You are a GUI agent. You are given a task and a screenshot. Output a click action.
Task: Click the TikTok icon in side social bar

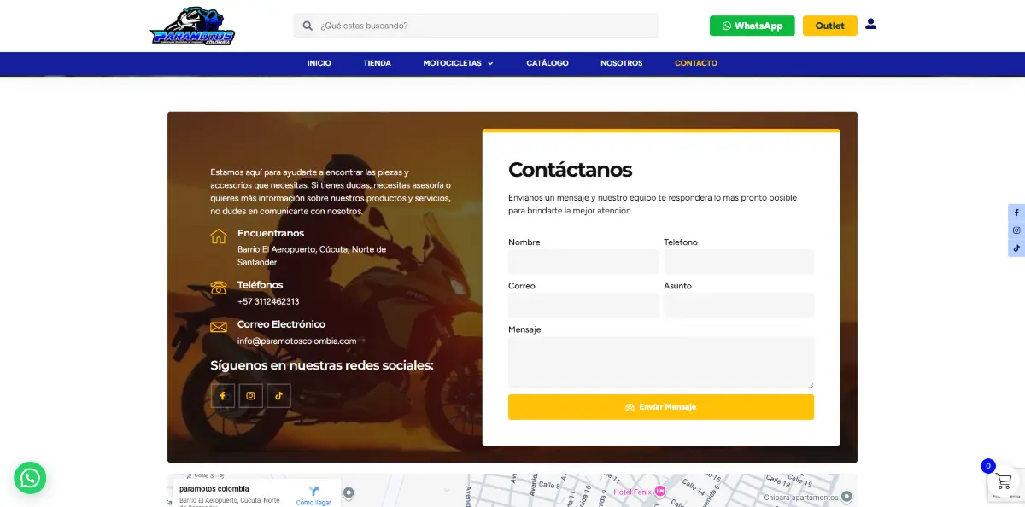click(1016, 248)
